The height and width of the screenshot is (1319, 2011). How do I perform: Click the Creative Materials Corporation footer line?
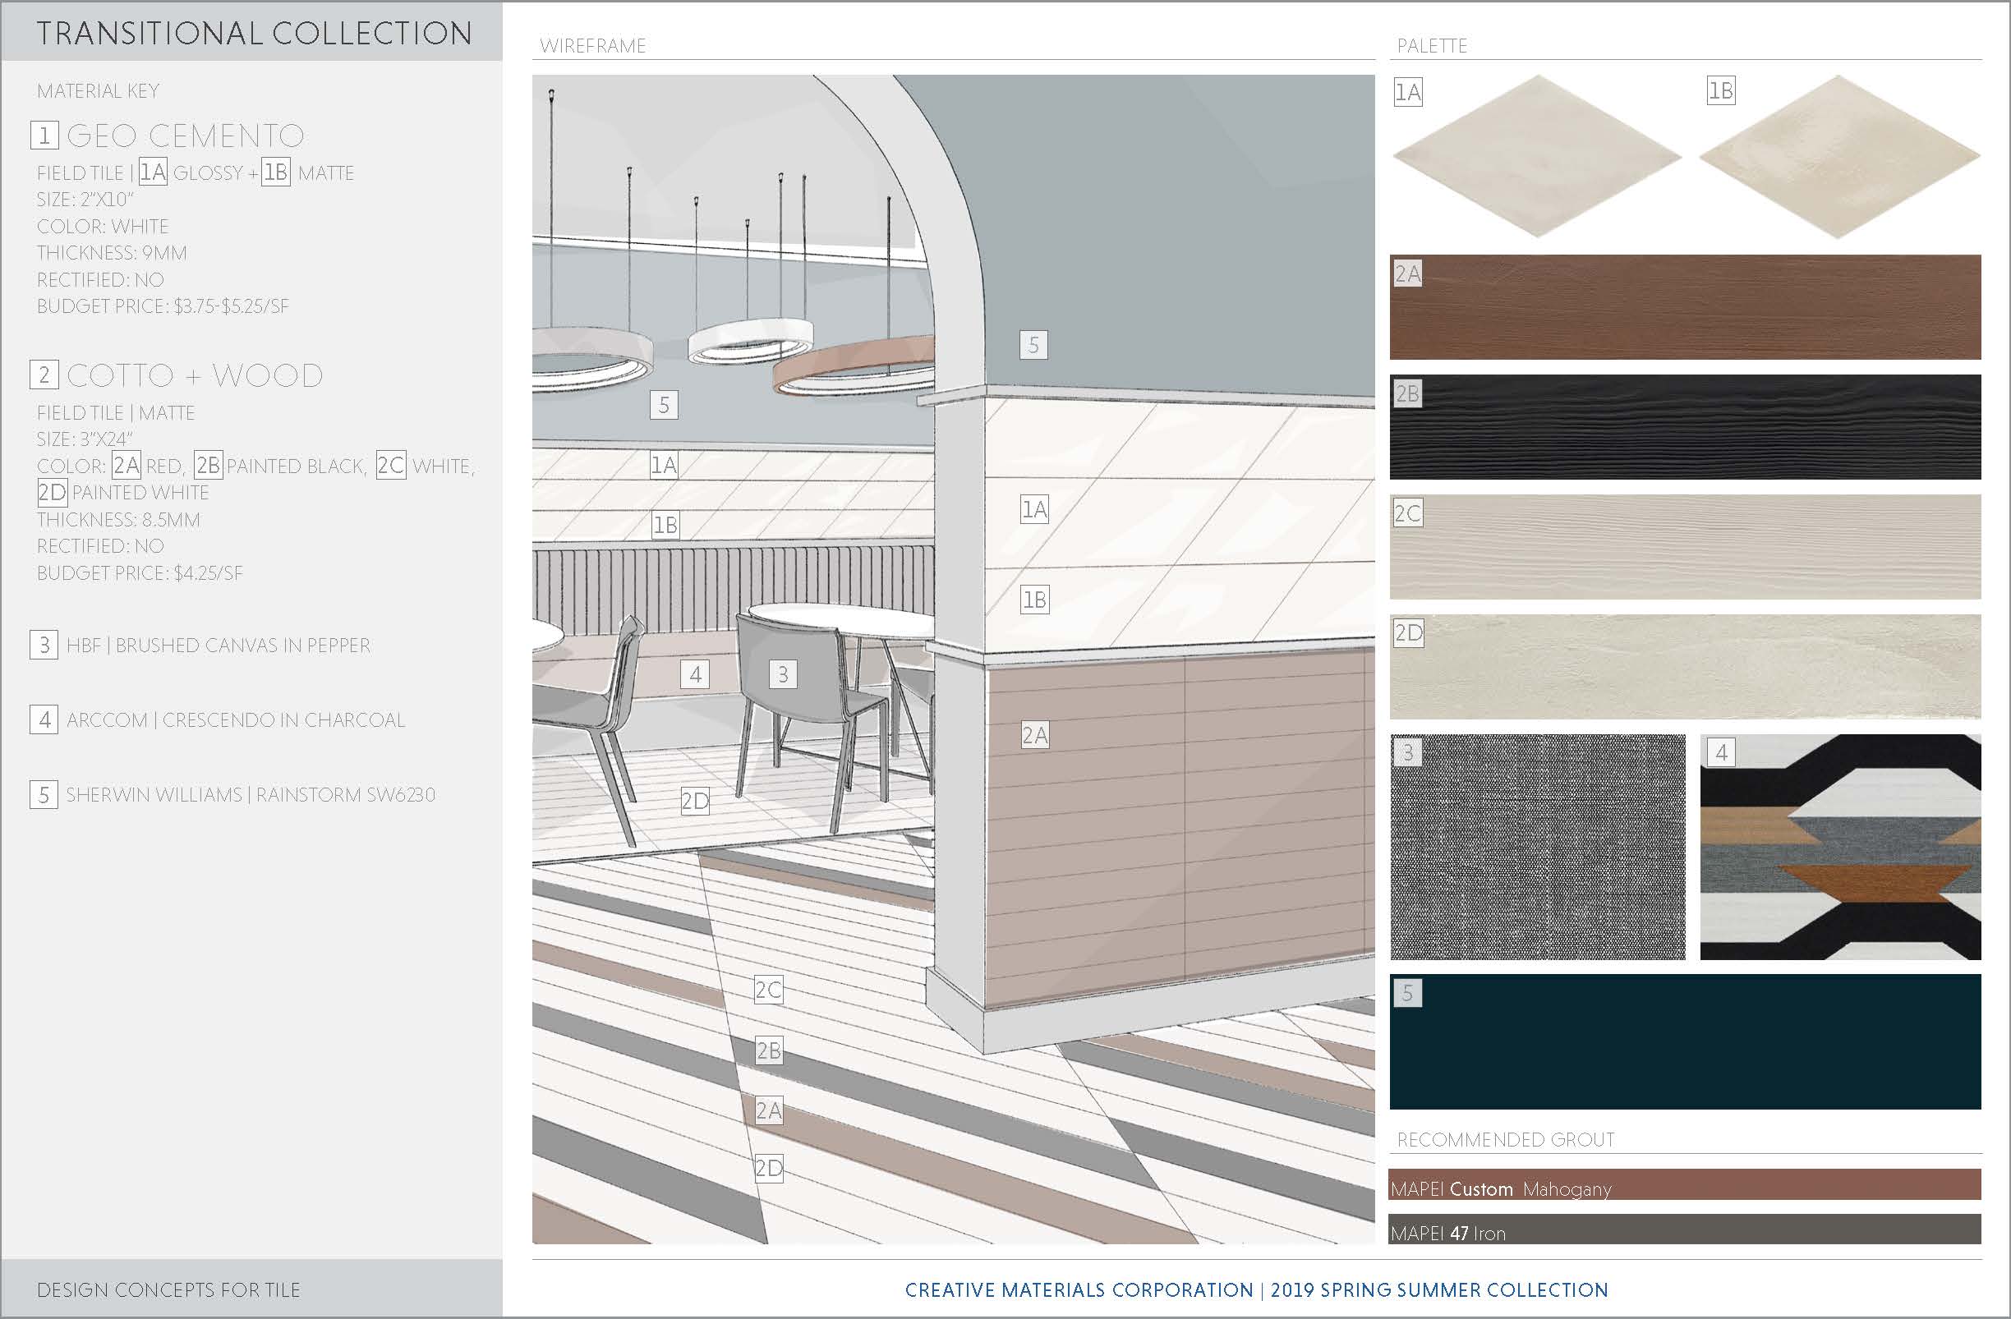[1256, 1289]
